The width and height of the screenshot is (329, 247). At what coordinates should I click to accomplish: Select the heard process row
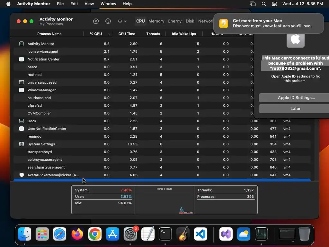tap(133, 67)
